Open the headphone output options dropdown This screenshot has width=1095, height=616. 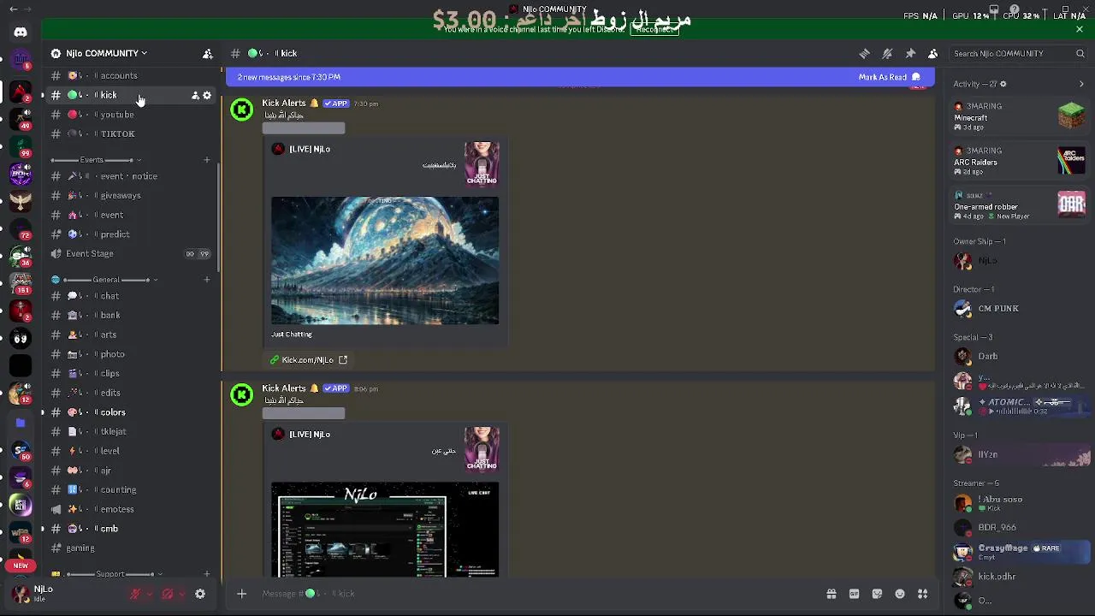[x=182, y=594]
